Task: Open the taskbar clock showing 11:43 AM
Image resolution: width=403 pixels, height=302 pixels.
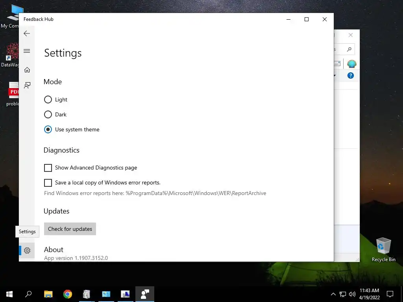Action: click(x=369, y=294)
